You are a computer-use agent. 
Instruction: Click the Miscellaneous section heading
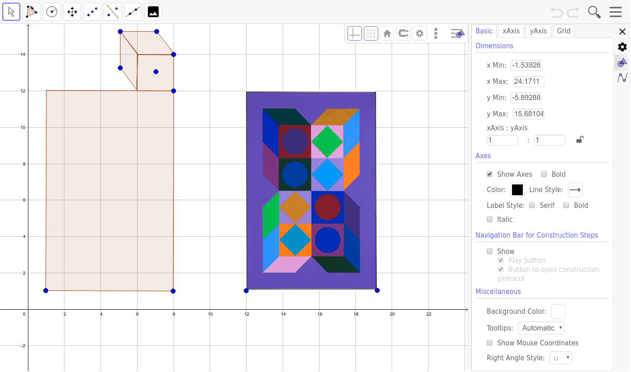pyautogui.click(x=498, y=291)
